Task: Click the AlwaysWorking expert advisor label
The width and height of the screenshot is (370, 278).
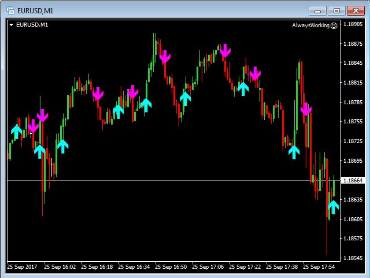Action: 310,25
